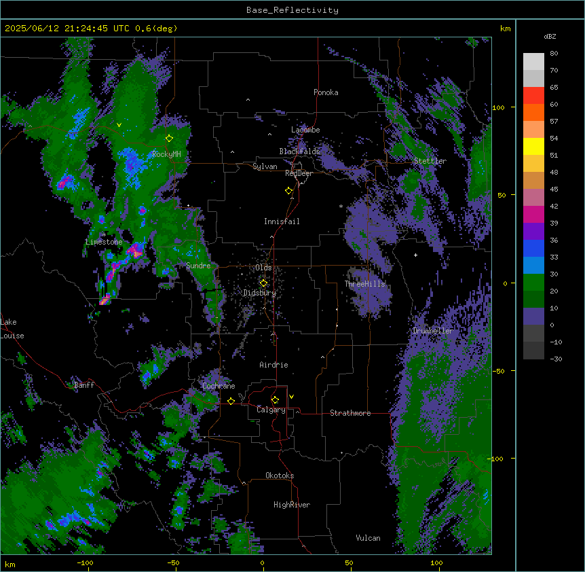Select the red 60-65 dBZ legend swatch
The width and height of the screenshot is (585, 572).
[x=533, y=96]
